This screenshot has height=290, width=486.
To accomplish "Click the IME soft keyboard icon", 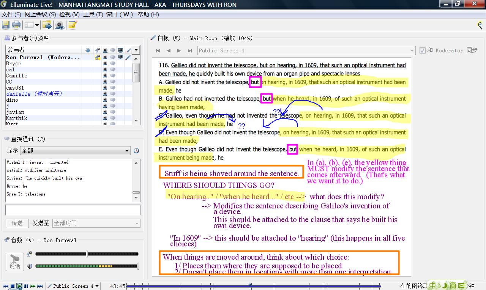I will (461, 285).
